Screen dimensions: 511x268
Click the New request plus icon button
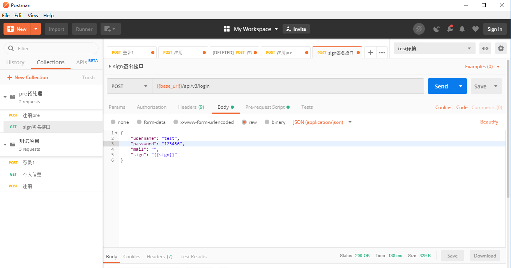tap(17, 29)
